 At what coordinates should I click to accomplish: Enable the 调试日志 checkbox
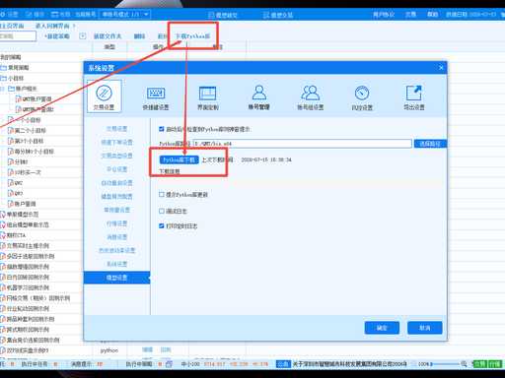pos(162,211)
